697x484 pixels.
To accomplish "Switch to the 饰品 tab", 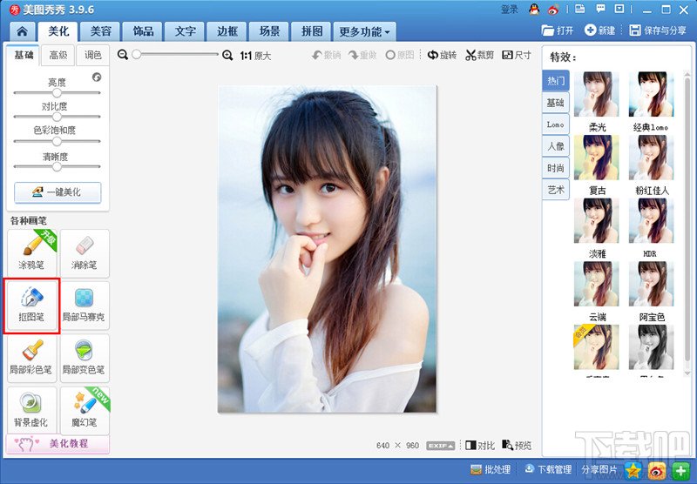I will point(143,31).
